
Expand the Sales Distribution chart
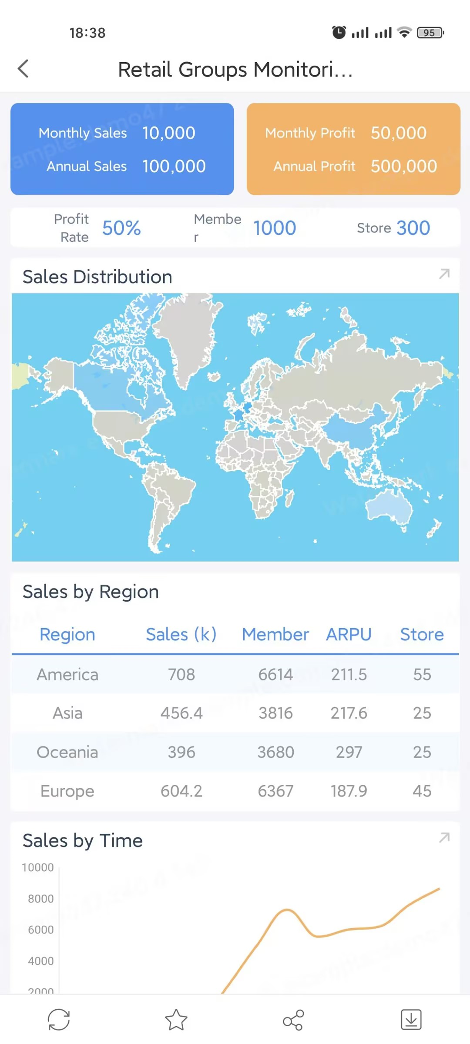(x=444, y=274)
